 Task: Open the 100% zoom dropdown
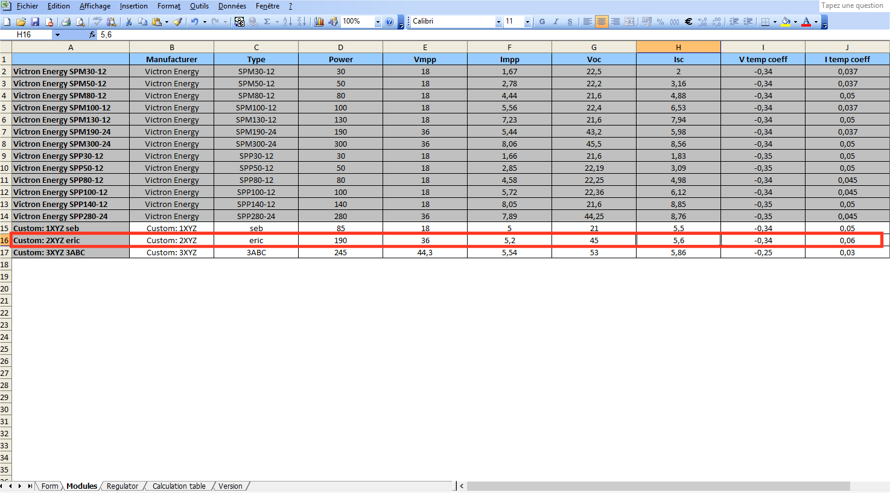(x=378, y=22)
